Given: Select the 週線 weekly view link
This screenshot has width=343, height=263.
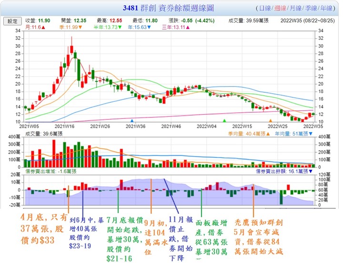Looking at the screenshot, I should pos(280,8).
